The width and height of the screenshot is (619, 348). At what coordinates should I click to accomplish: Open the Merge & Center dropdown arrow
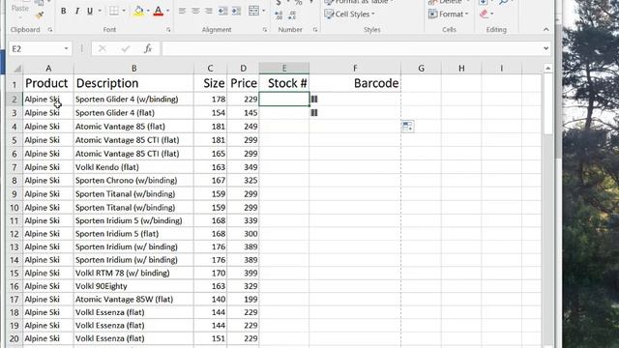(x=264, y=11)
